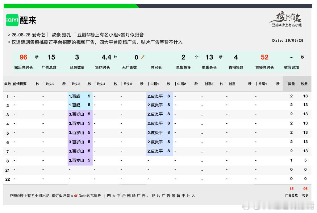317x213 pixels.
Task: Click the 秒数 column header
Action: click(304, 84)
